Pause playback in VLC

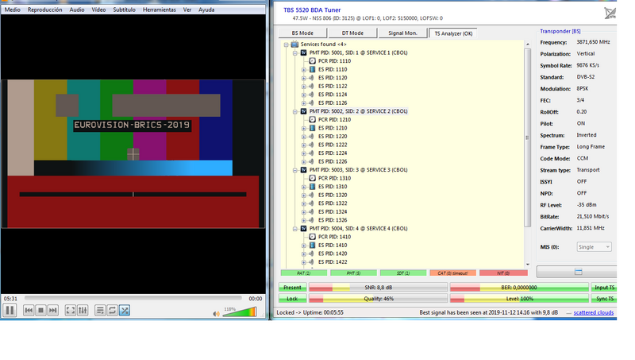point(10,311)
